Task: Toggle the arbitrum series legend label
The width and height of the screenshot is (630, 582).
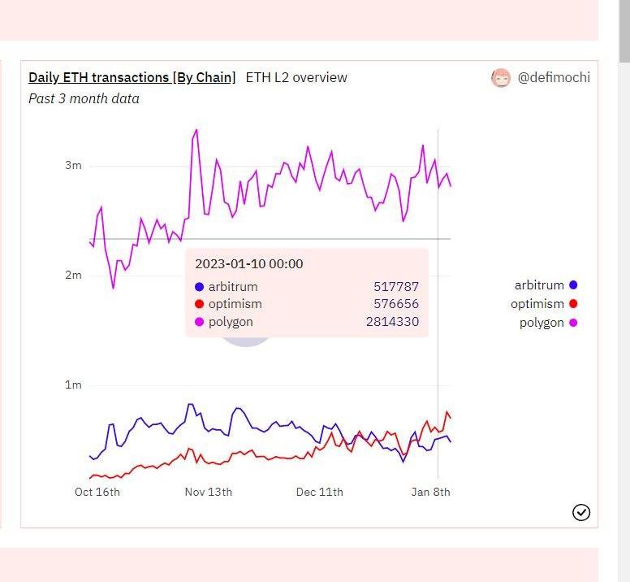Action: tap(538, 285)
